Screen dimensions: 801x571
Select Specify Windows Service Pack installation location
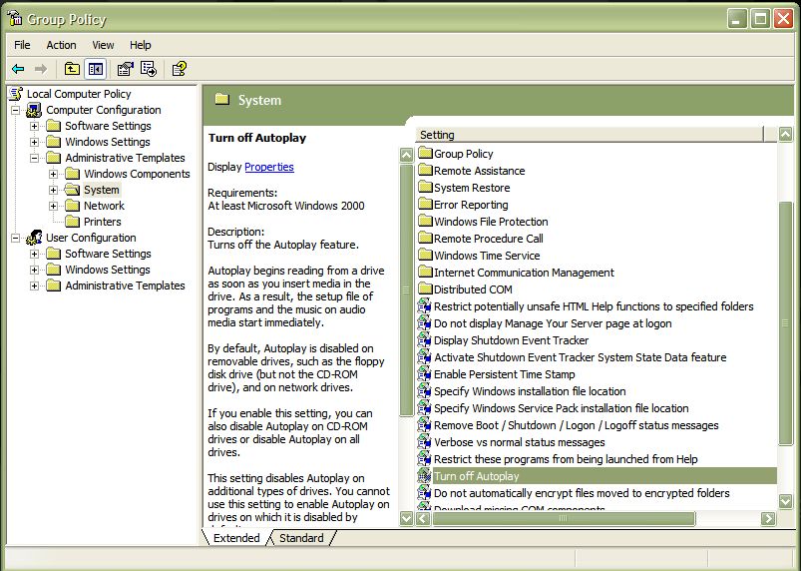point(554,408)
